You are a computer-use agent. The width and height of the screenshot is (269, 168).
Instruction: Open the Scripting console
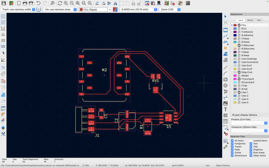click(x=188, y=3)
